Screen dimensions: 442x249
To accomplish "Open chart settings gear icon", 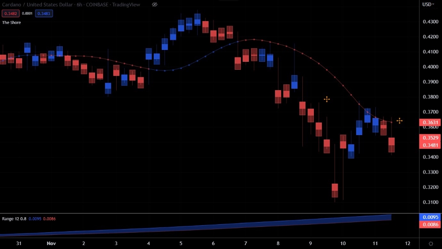I will [x=431, y=243].
